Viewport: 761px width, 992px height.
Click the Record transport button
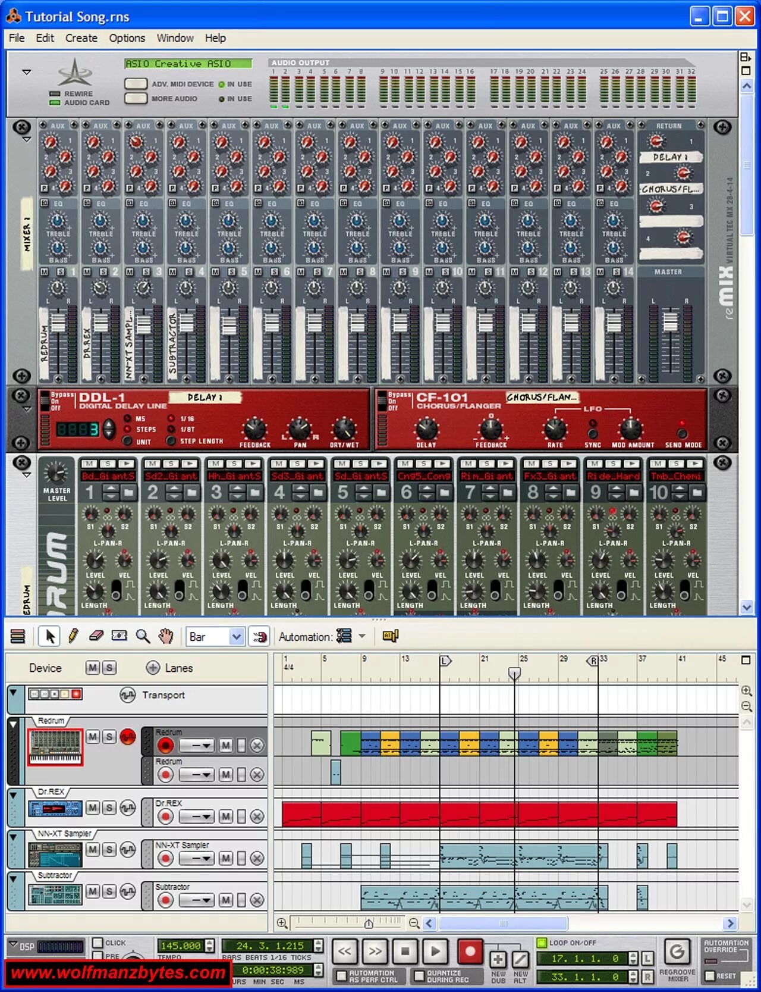[x=470, y=951]
